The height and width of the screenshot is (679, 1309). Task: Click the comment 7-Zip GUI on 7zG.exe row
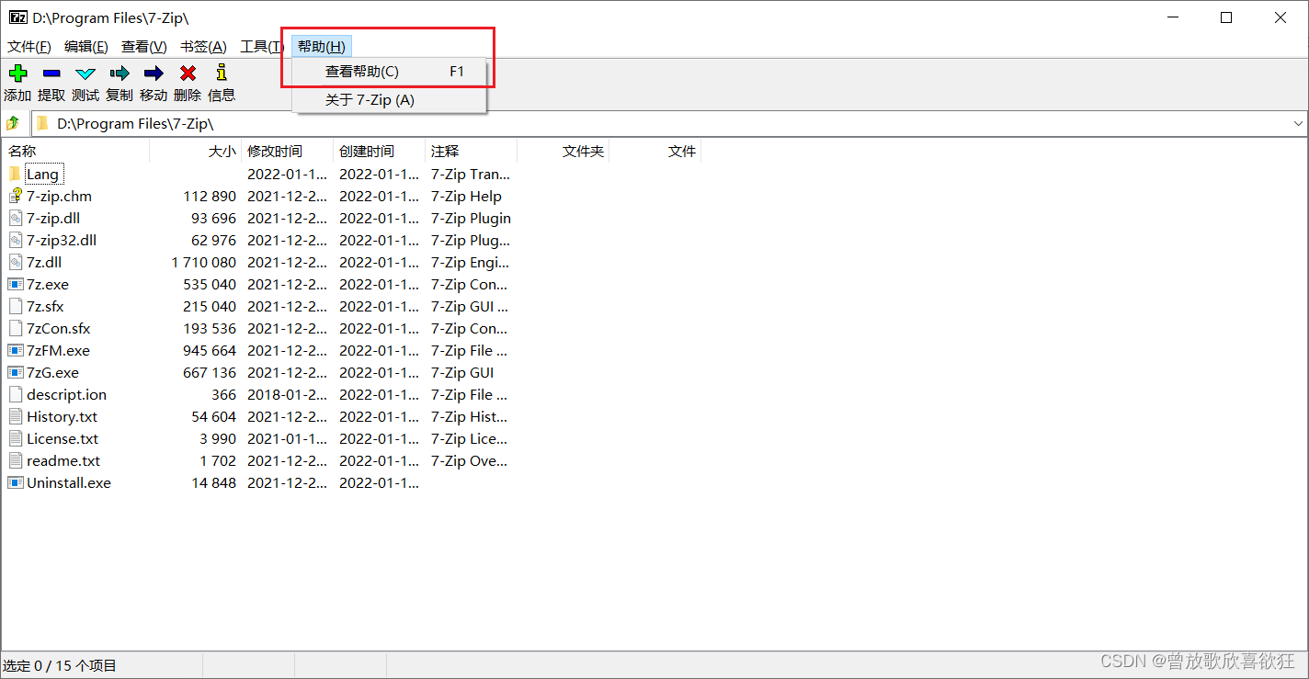click(462, 372)
